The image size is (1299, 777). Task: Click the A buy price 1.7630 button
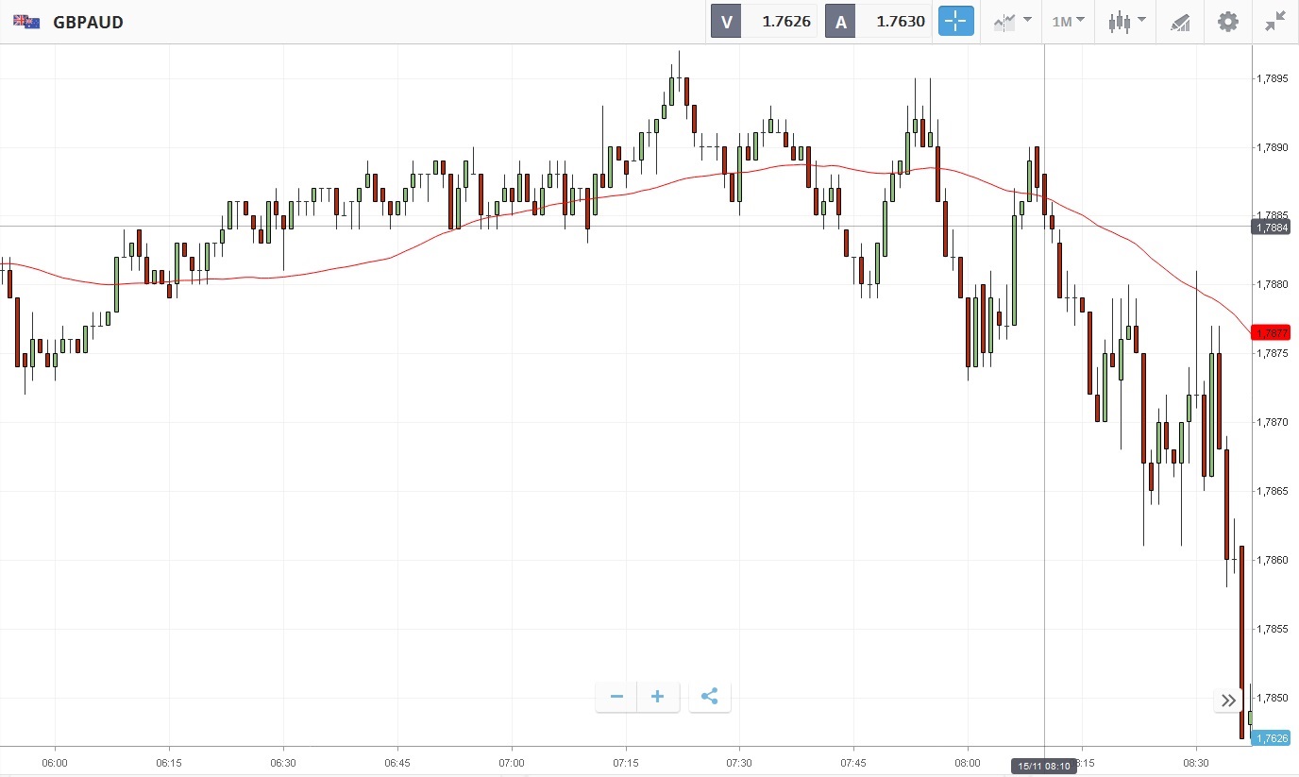click(x=878, y=21)
